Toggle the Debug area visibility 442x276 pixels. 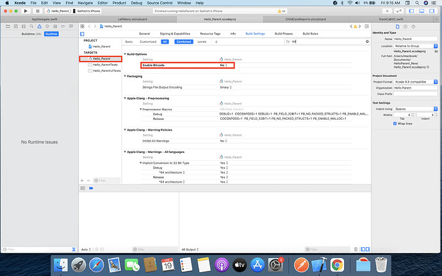point(422,11)
